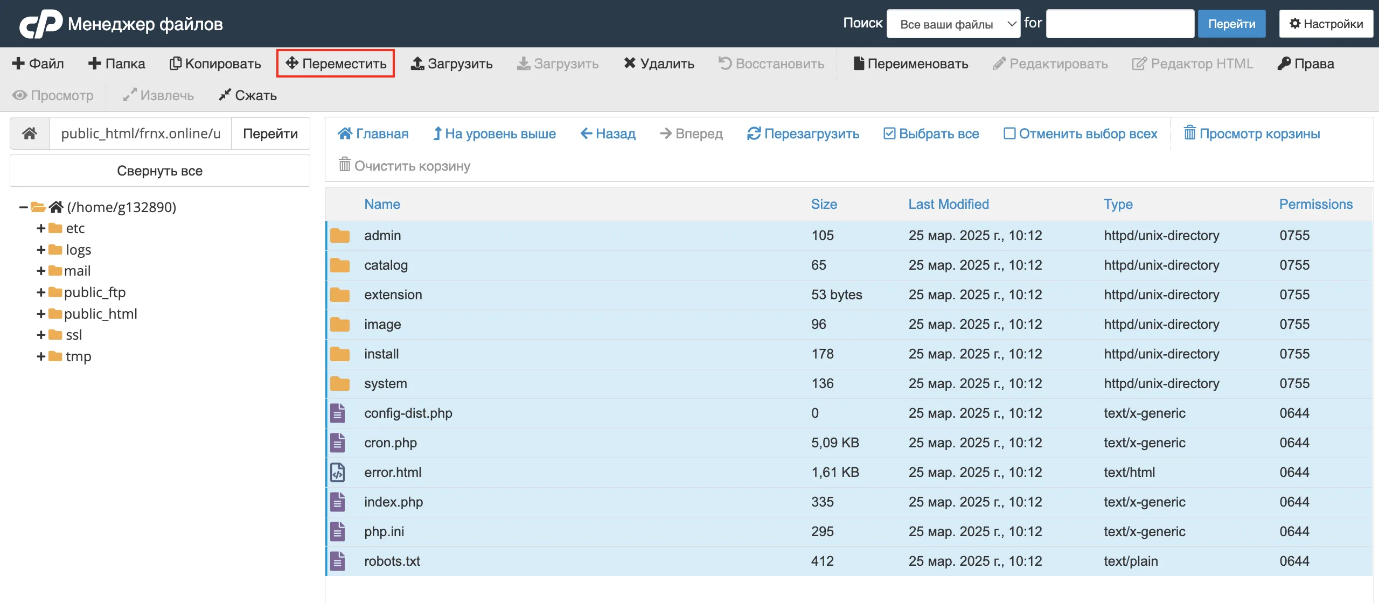Screen dimensions: 1379x604
Task: Select the index.php file name
Action: 394,502
